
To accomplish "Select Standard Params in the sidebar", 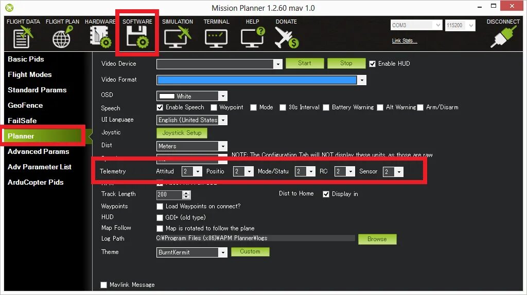I will (37, 90).
